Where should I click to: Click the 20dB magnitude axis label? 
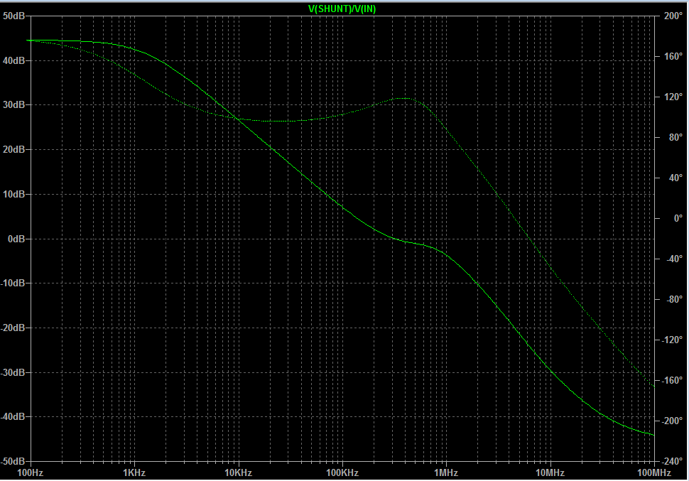(x=13, y=149)
